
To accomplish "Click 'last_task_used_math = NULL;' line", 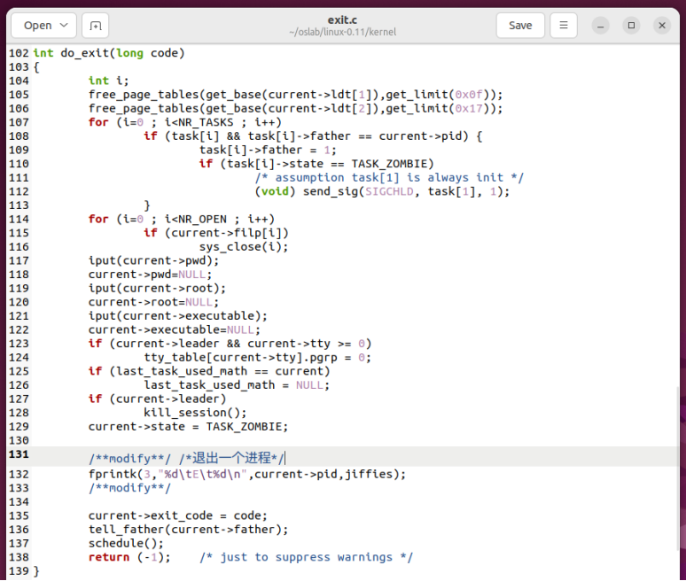I will pyautogui.click(x=237, y=385).
